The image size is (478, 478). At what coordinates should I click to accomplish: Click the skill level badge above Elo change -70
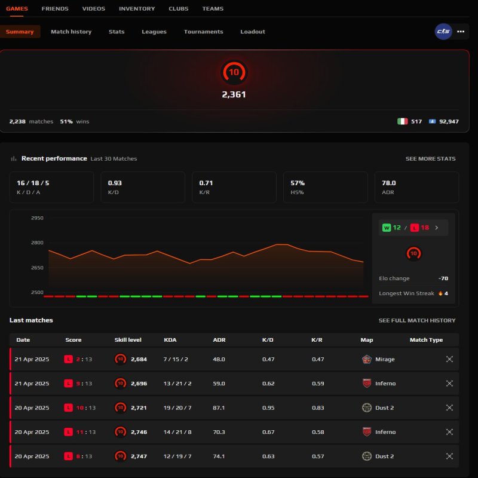pyautogui.click(x=412, y=253)
